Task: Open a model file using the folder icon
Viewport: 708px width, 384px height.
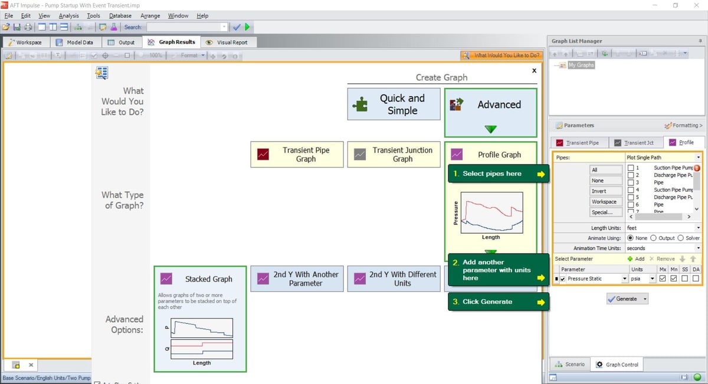Action: 6,27
